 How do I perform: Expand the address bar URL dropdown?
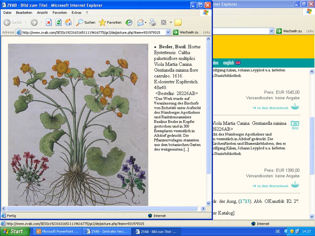[168, 32]
